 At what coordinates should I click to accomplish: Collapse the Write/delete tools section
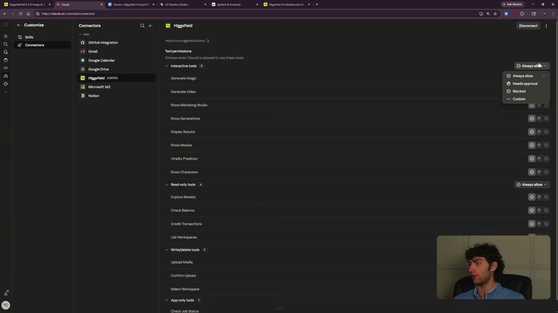tap(167, 250)
